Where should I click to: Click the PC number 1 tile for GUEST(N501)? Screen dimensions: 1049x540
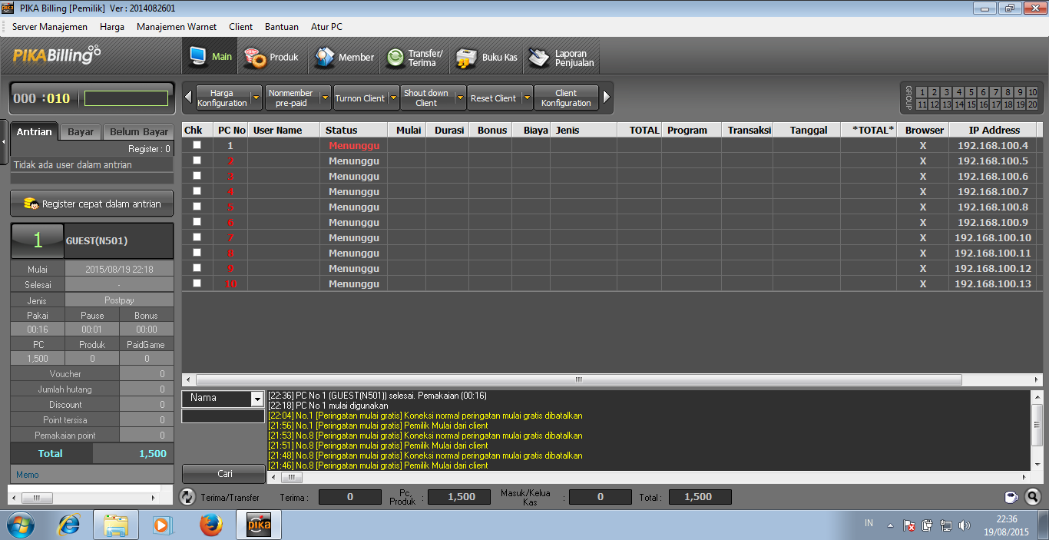click(38, 240)
